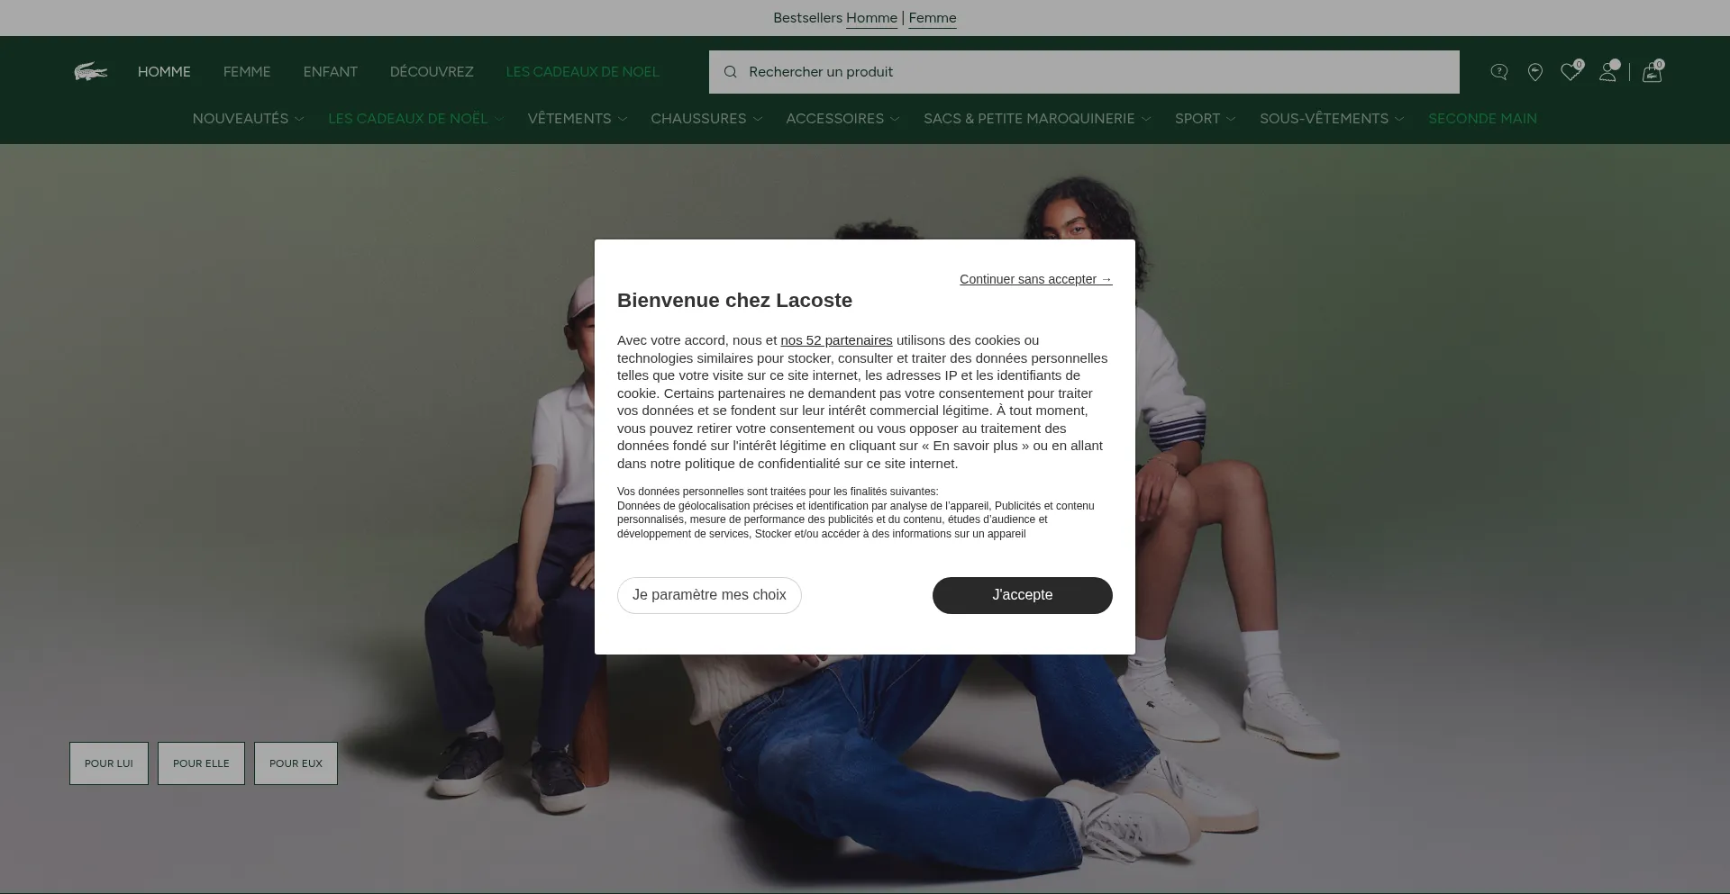Expand the Accessoires dropdown
Viewport: 1730px width, 894px height.
pyautogui.click(x=842, y=119)
